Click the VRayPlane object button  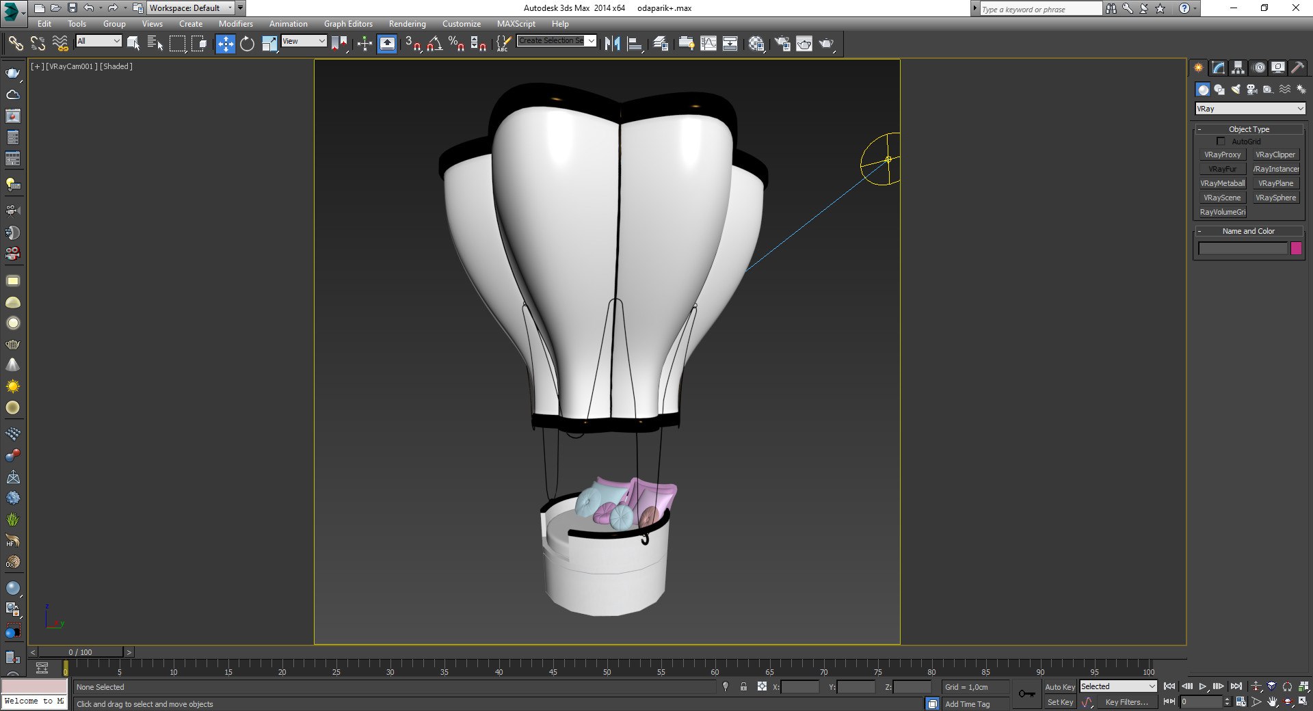pyautogui.click(x=1276, y=183)
